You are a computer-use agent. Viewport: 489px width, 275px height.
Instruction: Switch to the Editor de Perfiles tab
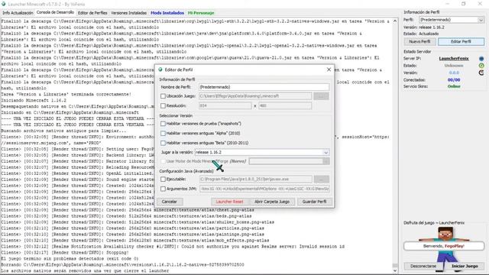point(92,13)
